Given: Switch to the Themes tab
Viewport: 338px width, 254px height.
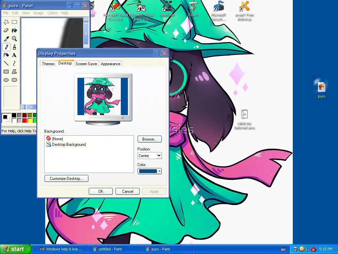Looking at the screenshot, I should pos(48,64).
